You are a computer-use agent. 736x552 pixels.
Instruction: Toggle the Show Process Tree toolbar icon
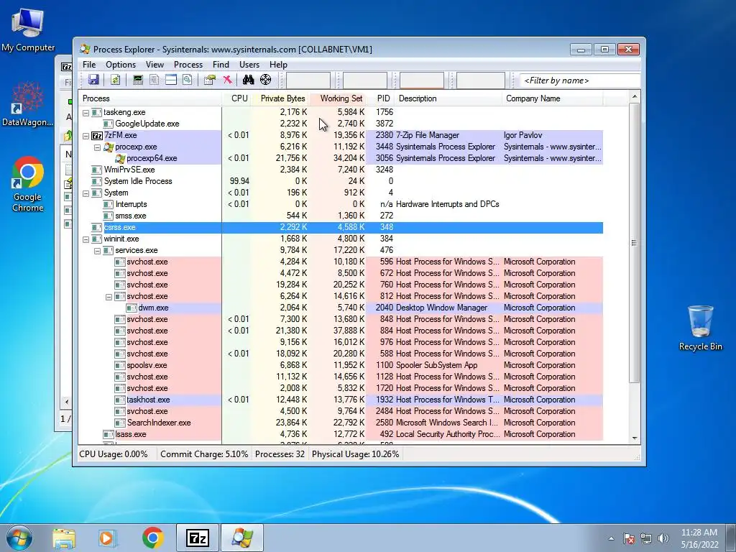pyautogui.click(x=154, y=80)
